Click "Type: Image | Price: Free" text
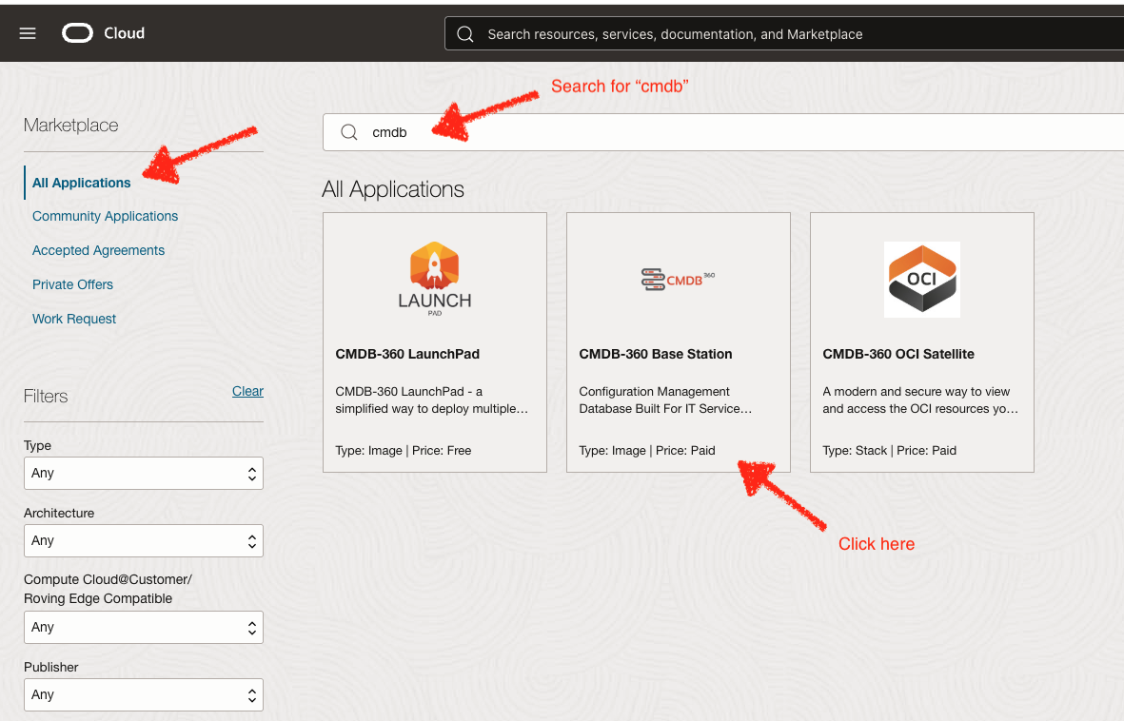This screenshot has width=1124, height=721. coord(404,451)
